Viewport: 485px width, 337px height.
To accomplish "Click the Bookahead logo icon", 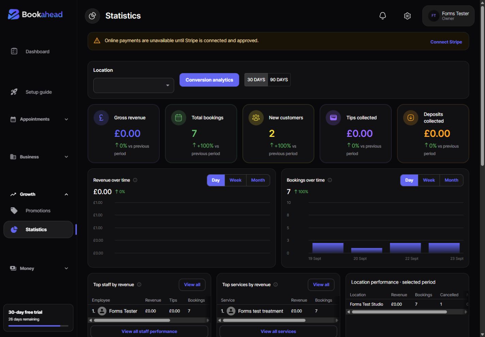I will [x=14, y=14].
